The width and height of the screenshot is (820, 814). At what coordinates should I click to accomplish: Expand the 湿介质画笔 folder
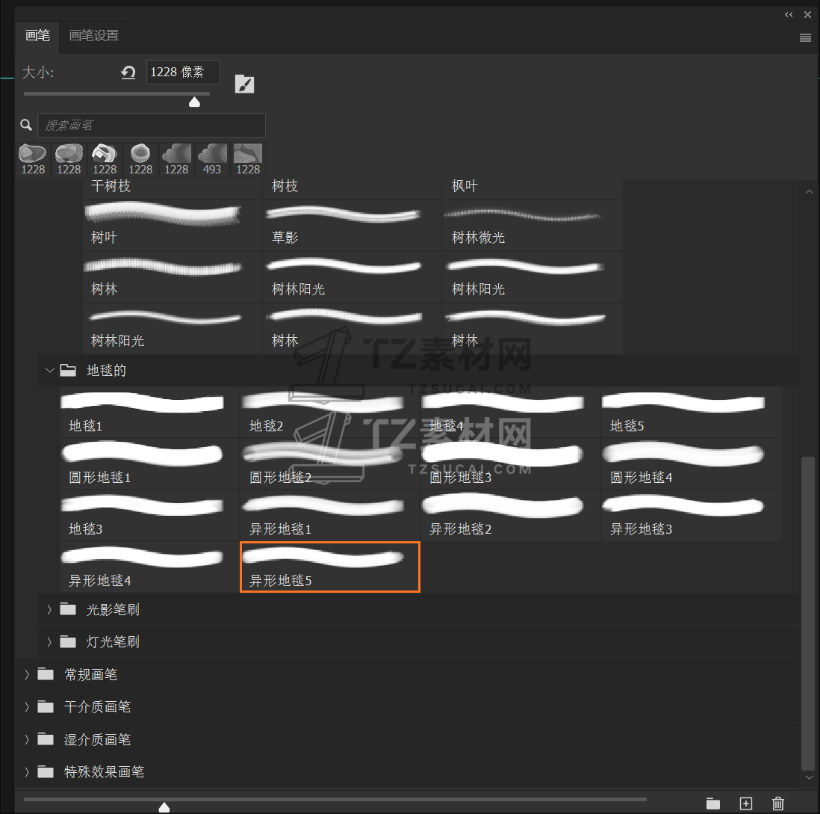click(x=27, y=739)
